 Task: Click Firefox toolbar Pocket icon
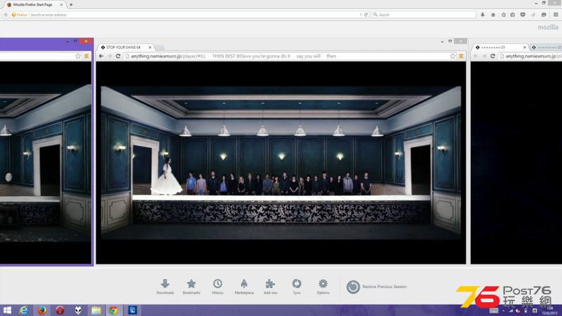(523, 15)
